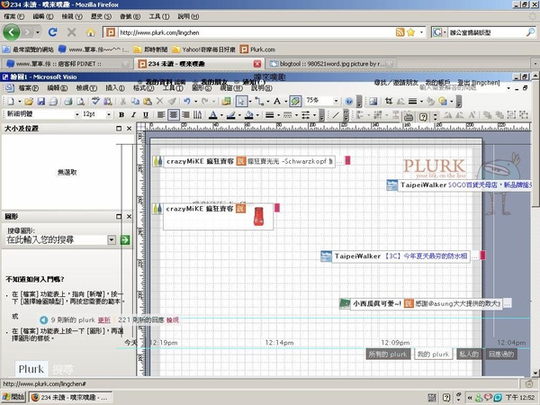
Task: Click the Insert Picture icon in Visio toolbar
Action: [373, 101]
